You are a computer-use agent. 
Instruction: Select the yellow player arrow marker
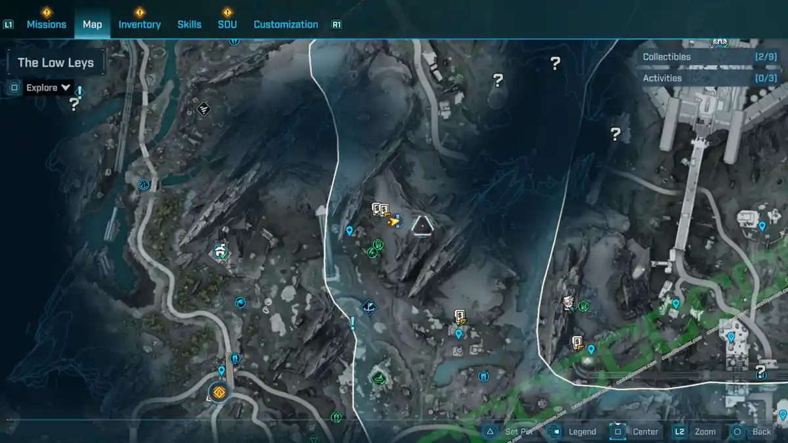point(393,222)
